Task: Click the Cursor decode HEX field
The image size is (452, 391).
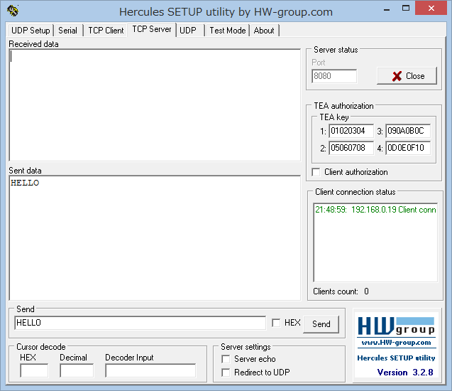Action: click(x=34, y=370)
